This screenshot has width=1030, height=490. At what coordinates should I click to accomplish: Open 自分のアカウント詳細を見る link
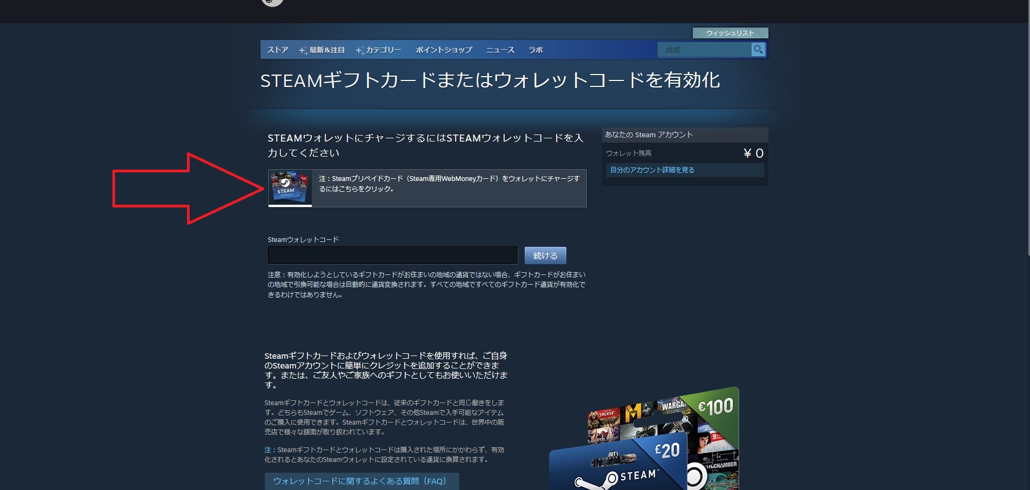coord(652,170)
